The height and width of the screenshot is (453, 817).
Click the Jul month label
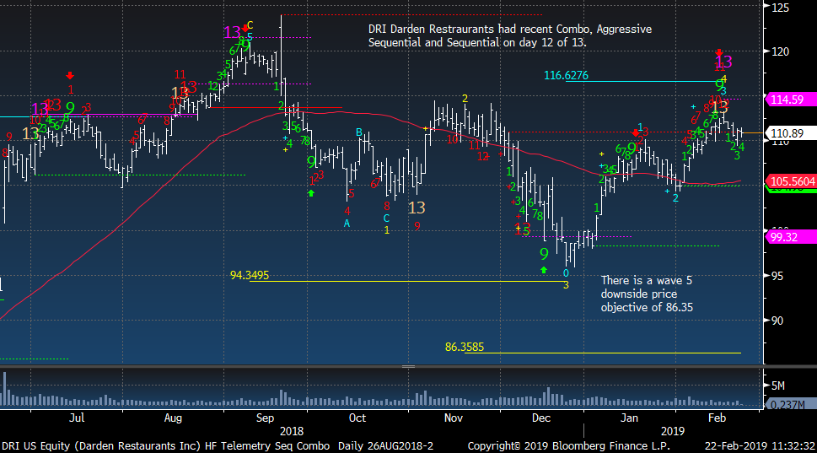coord(77,418)
